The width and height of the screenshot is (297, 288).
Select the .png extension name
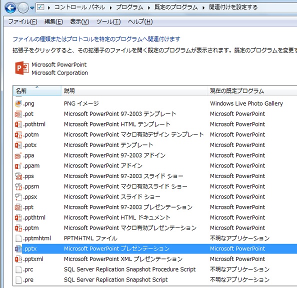coord(28,104)
